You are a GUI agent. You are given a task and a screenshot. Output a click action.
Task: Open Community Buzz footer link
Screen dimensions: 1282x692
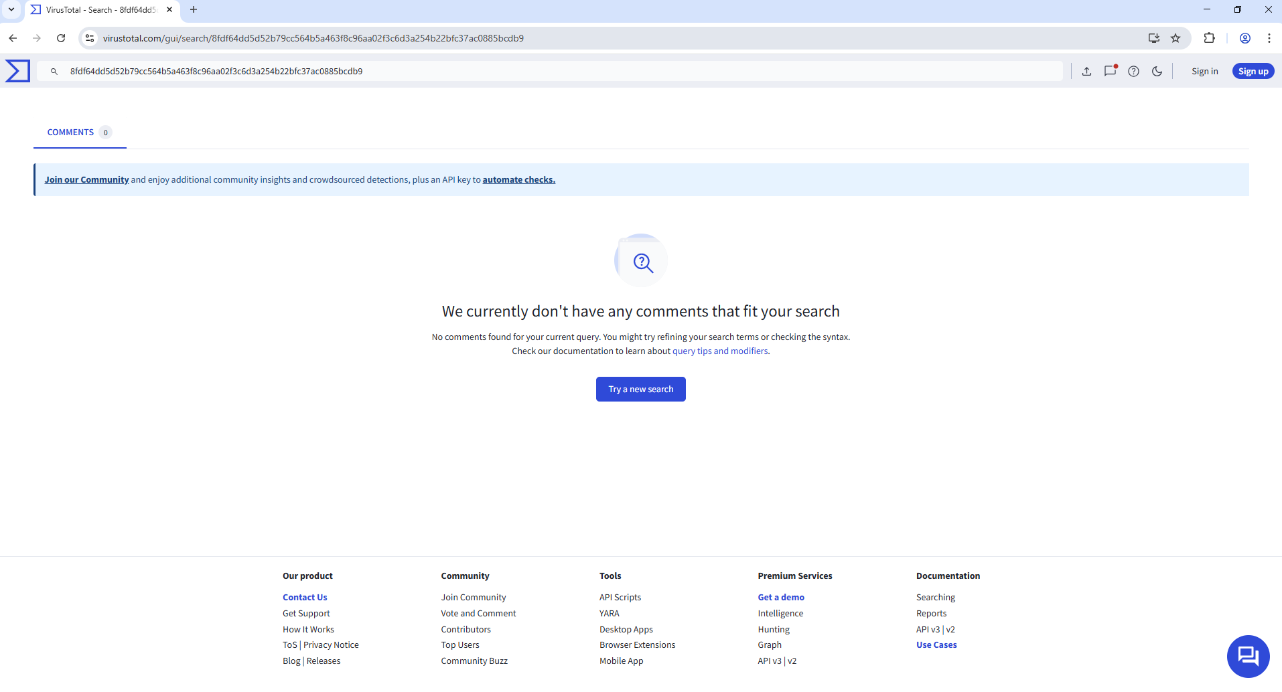coord(474,661)
